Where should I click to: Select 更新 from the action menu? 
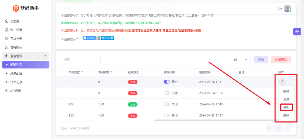286,107
